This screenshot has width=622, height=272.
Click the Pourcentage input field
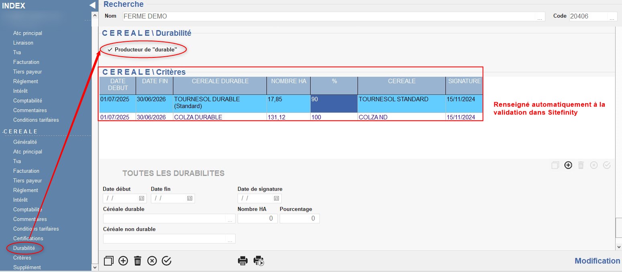[299, 219]
